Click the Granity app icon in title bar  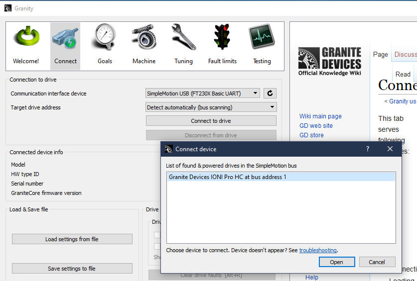[7, 8]
